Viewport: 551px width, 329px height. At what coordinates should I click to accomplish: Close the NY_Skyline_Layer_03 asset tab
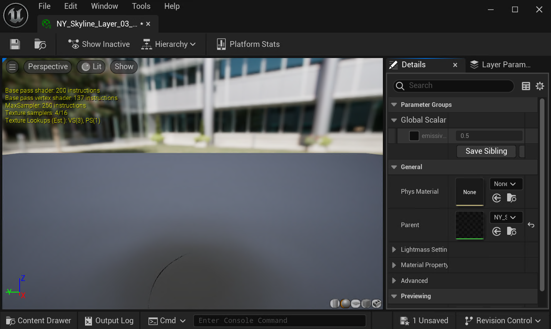coord(148,24)
